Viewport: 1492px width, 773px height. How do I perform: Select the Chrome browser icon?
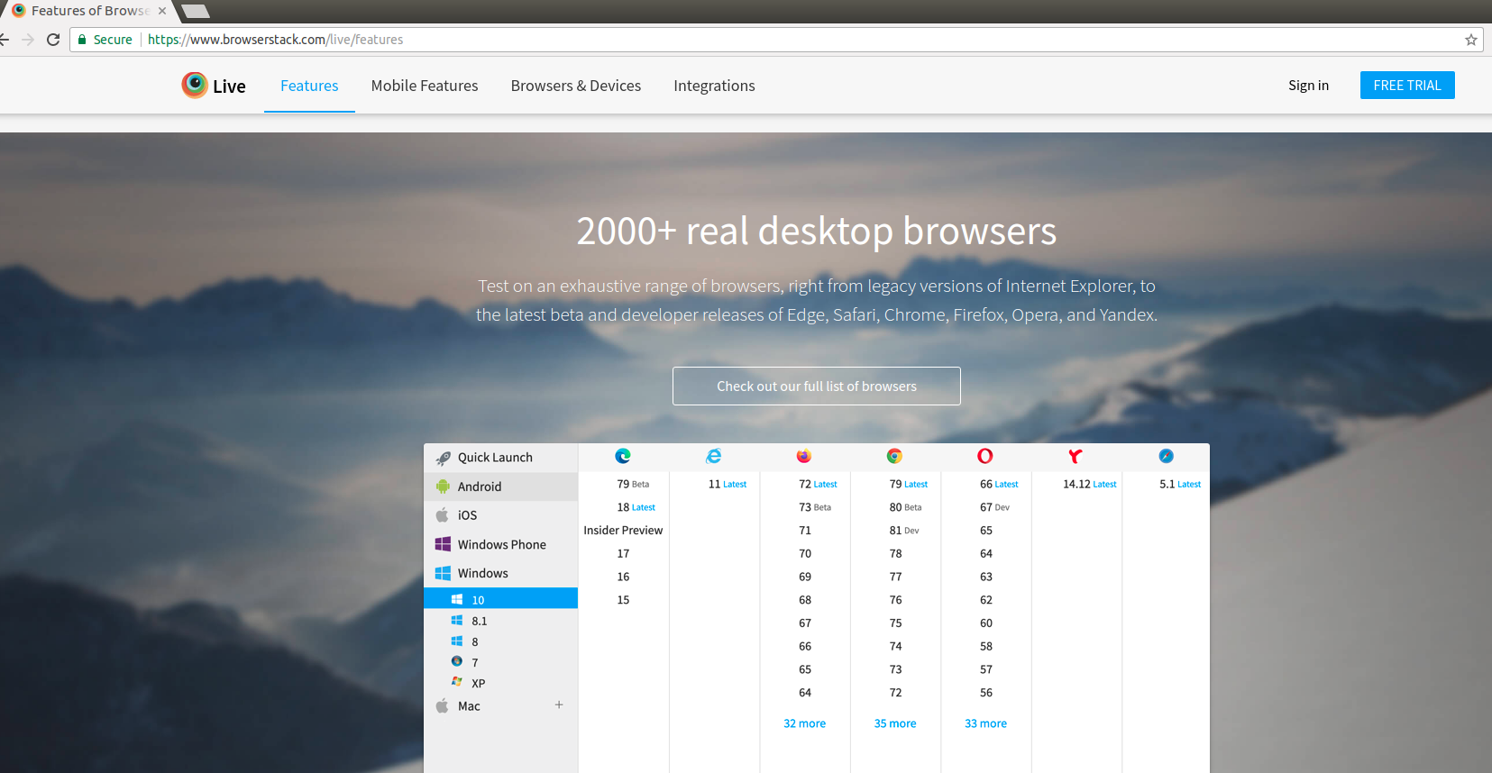[894, 457]
